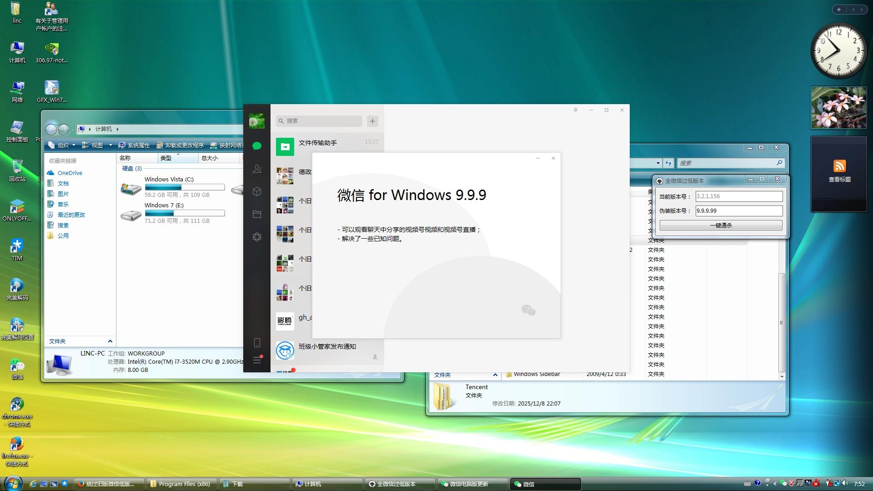This screenshot has width=873, height=491.
Task: Open 视图 dropdown arrow in Explorer toolbar
Action: pyautogui.click(x=110, y=145)
